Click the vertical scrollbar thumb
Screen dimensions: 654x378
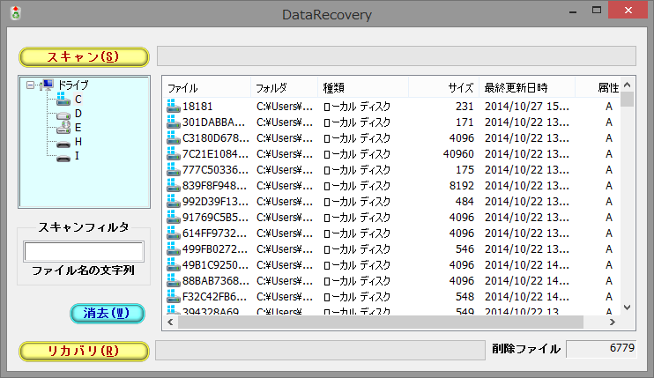tap(627, 100)
